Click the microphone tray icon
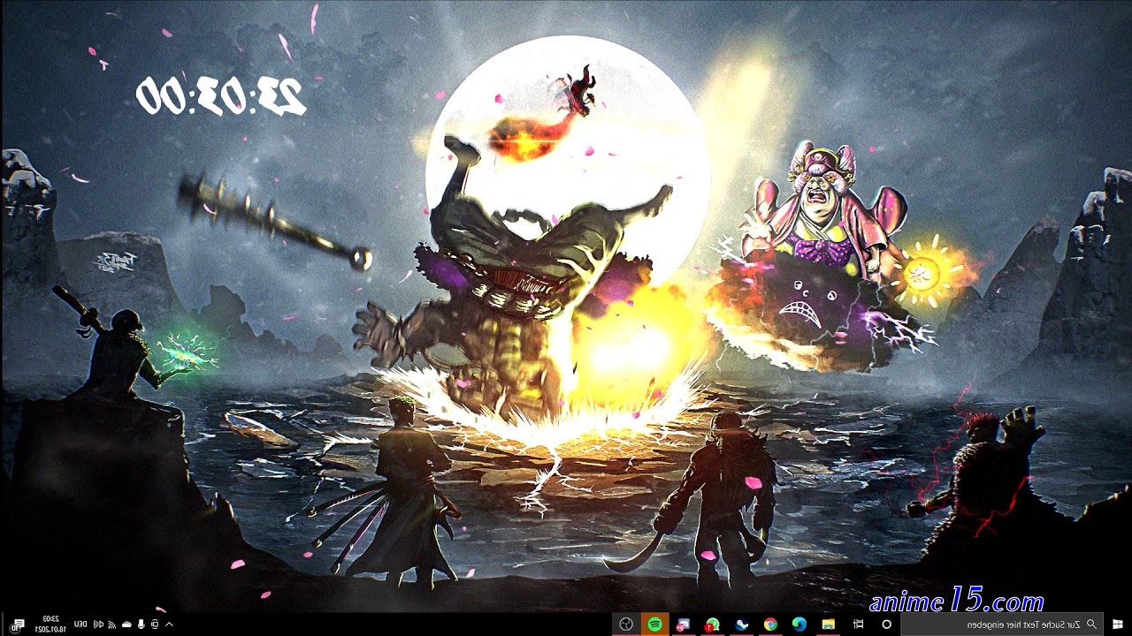1132x636 pixels. (141, 625)
